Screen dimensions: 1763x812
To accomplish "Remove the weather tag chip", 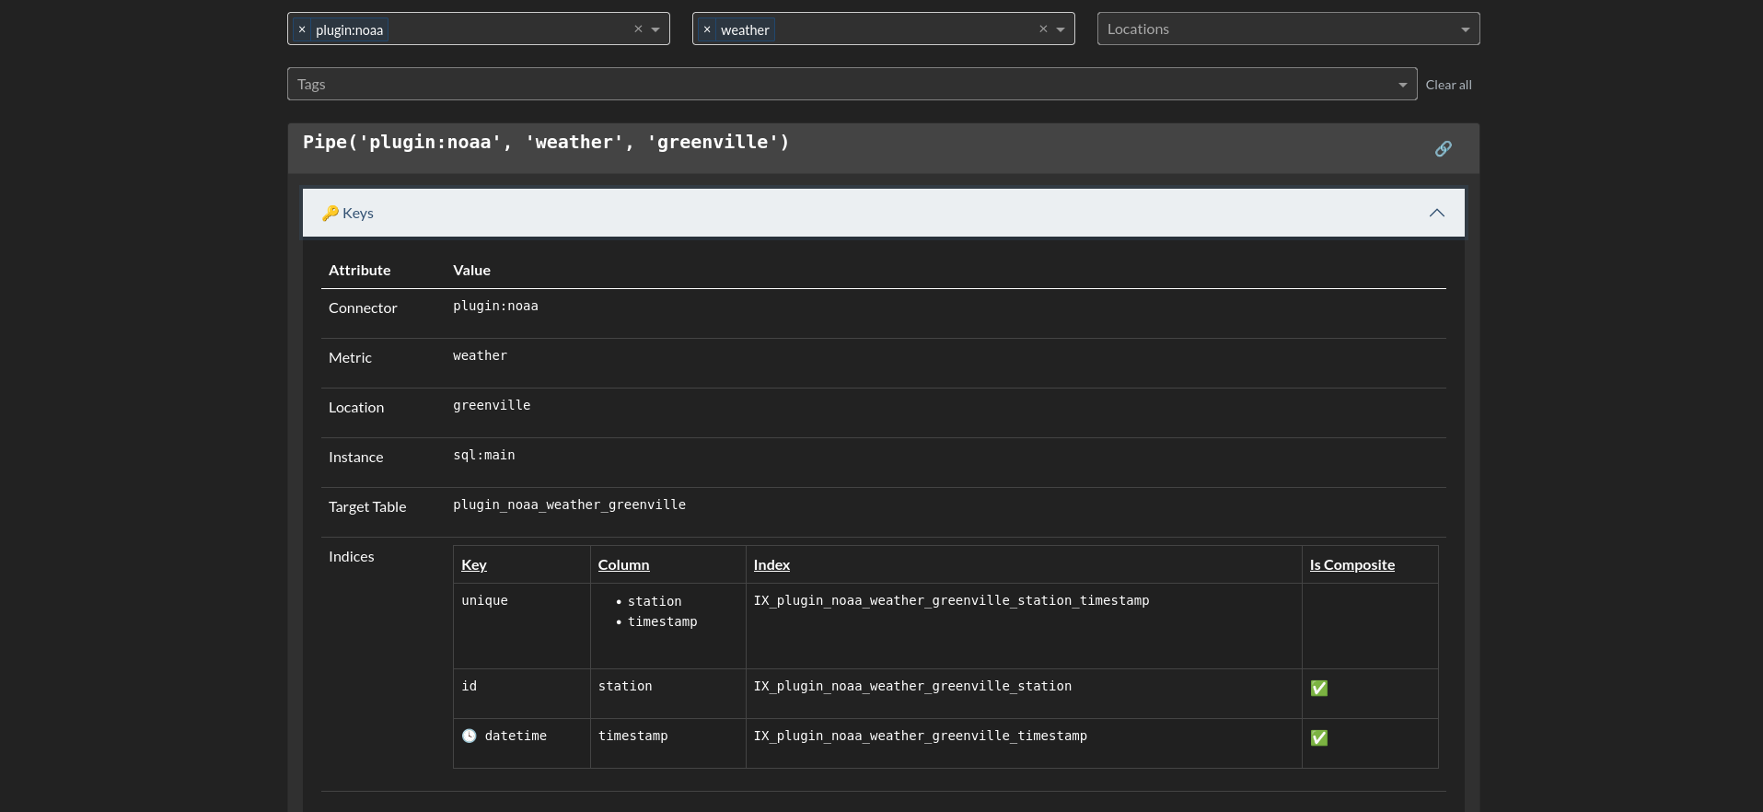I will 707,29.
